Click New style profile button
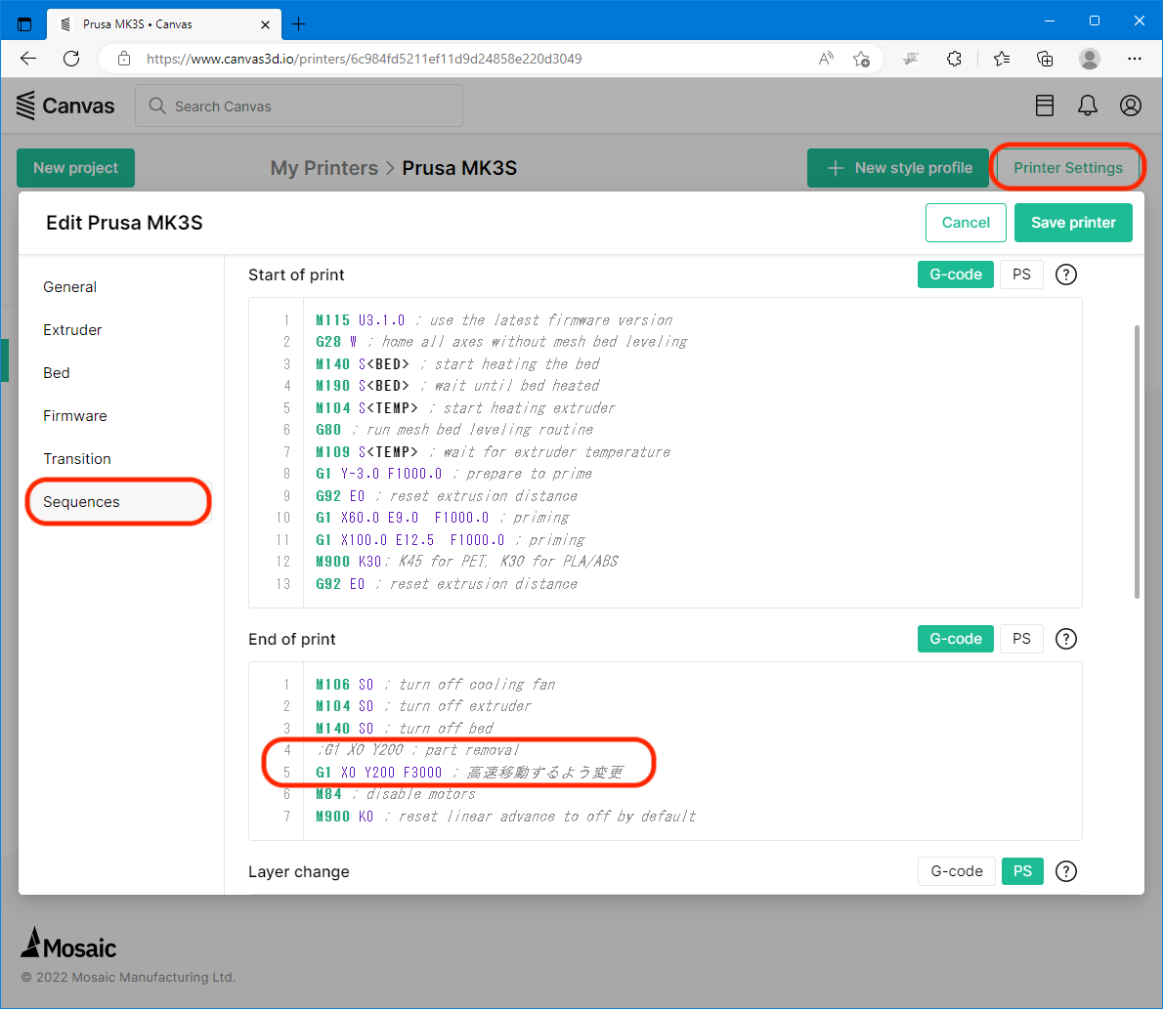This screenshot has height=1009, width=1163. pos(898,168)
